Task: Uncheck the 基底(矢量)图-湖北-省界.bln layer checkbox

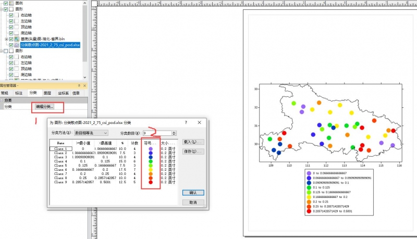Action: pos(11,39)
